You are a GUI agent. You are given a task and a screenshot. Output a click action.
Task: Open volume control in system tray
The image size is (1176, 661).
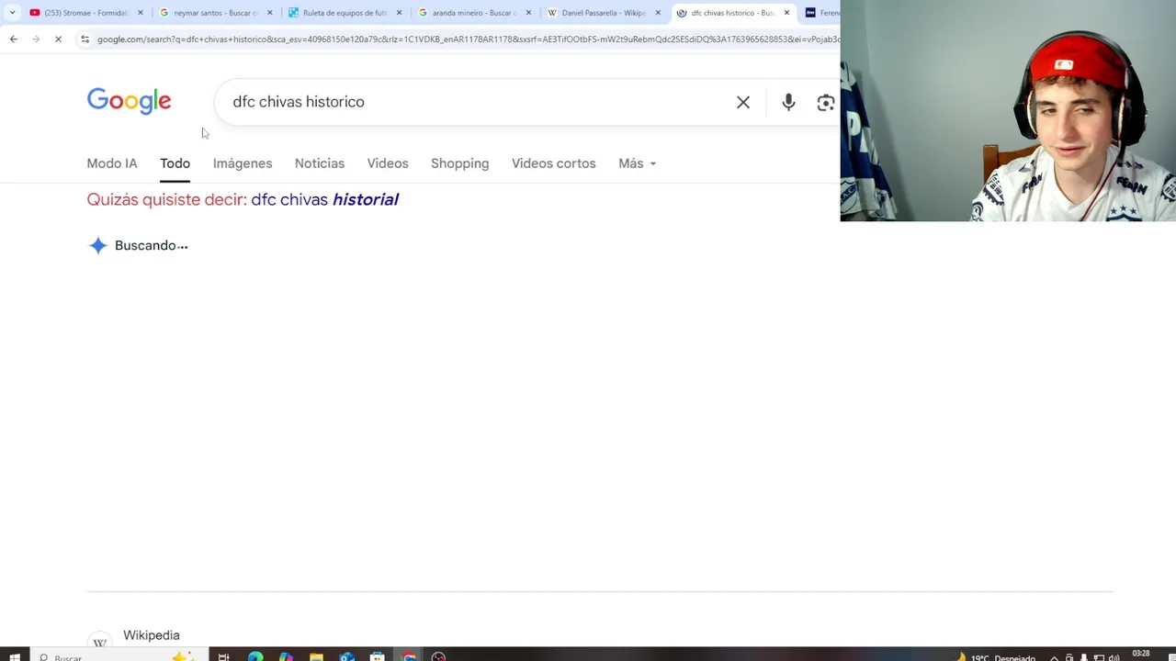tap(1114, 657)
